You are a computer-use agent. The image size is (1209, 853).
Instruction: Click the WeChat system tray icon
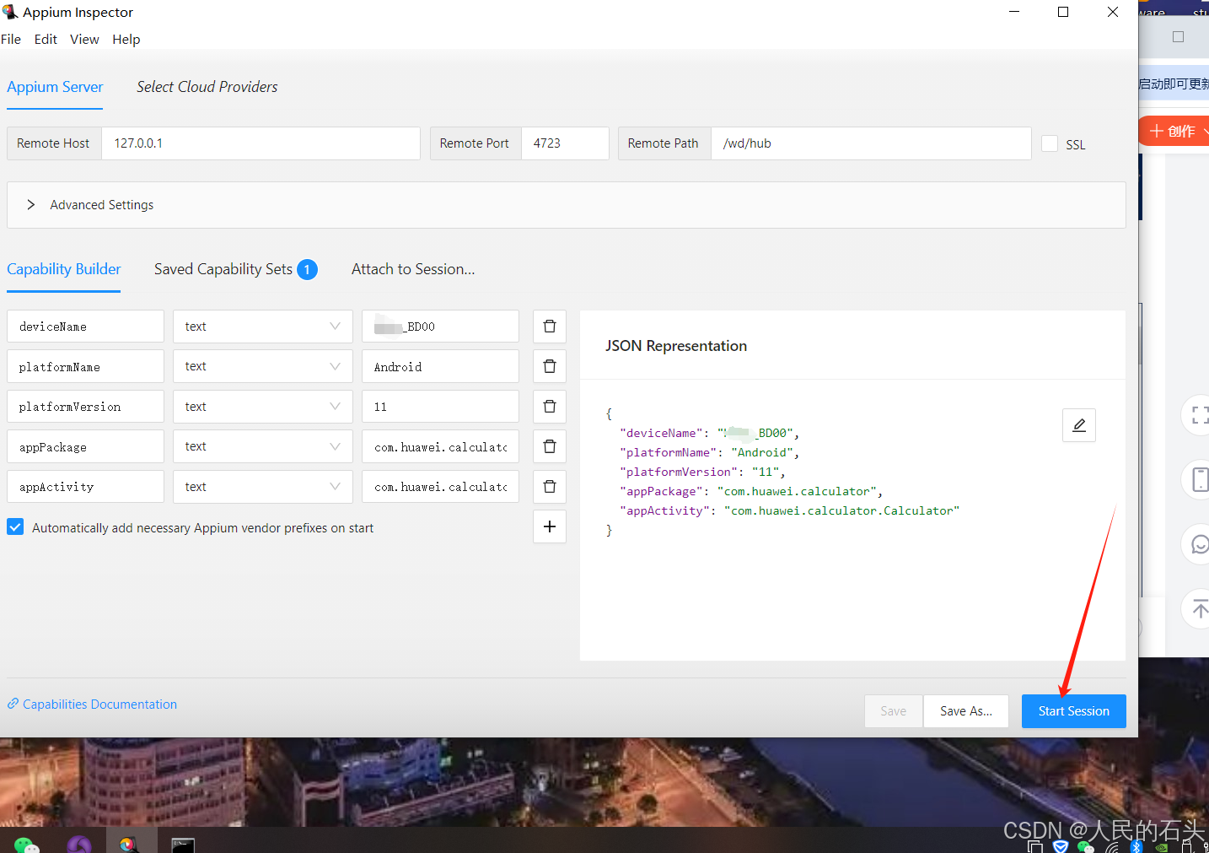point(1086,846)
